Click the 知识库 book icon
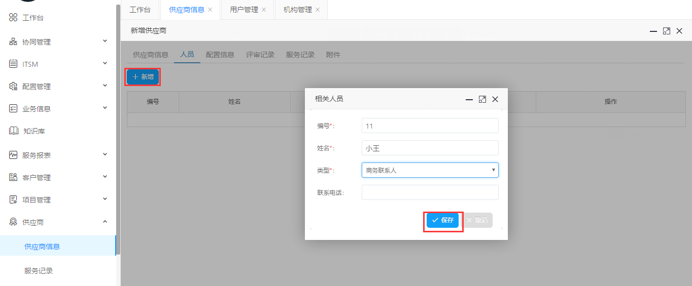 (13, 131)
